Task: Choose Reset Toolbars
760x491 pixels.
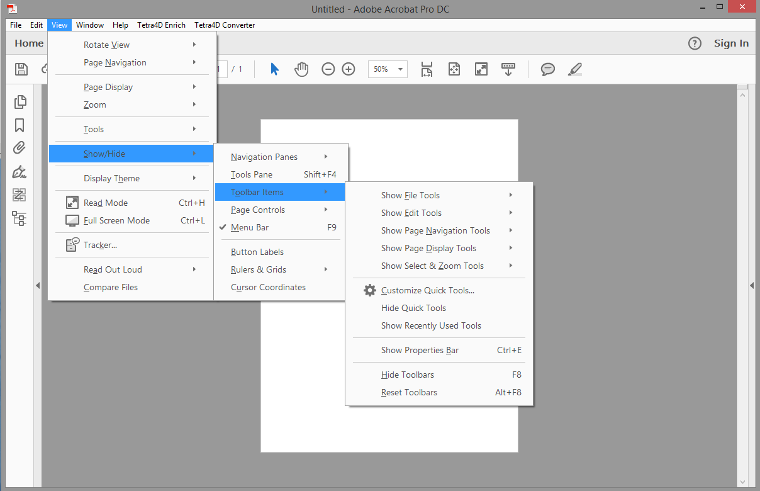Action: pos(439,392)
